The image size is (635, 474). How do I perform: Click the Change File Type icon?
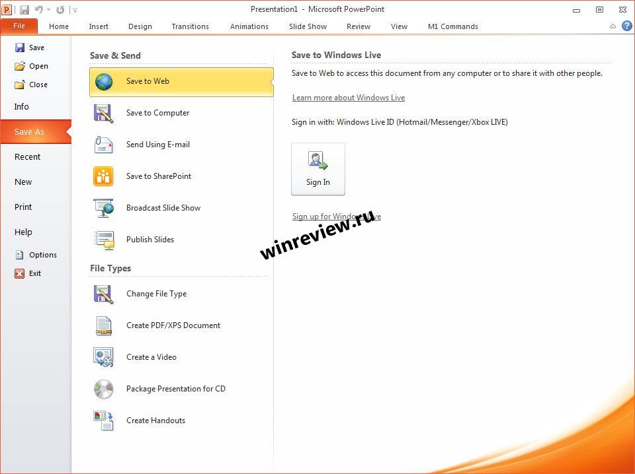click(x=104, y=294)
